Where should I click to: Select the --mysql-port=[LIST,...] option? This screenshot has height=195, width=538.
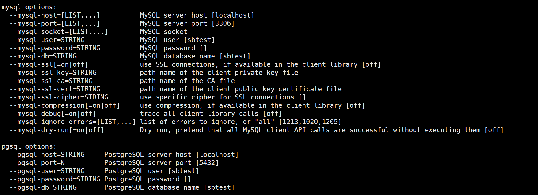[x=55, y=23]
